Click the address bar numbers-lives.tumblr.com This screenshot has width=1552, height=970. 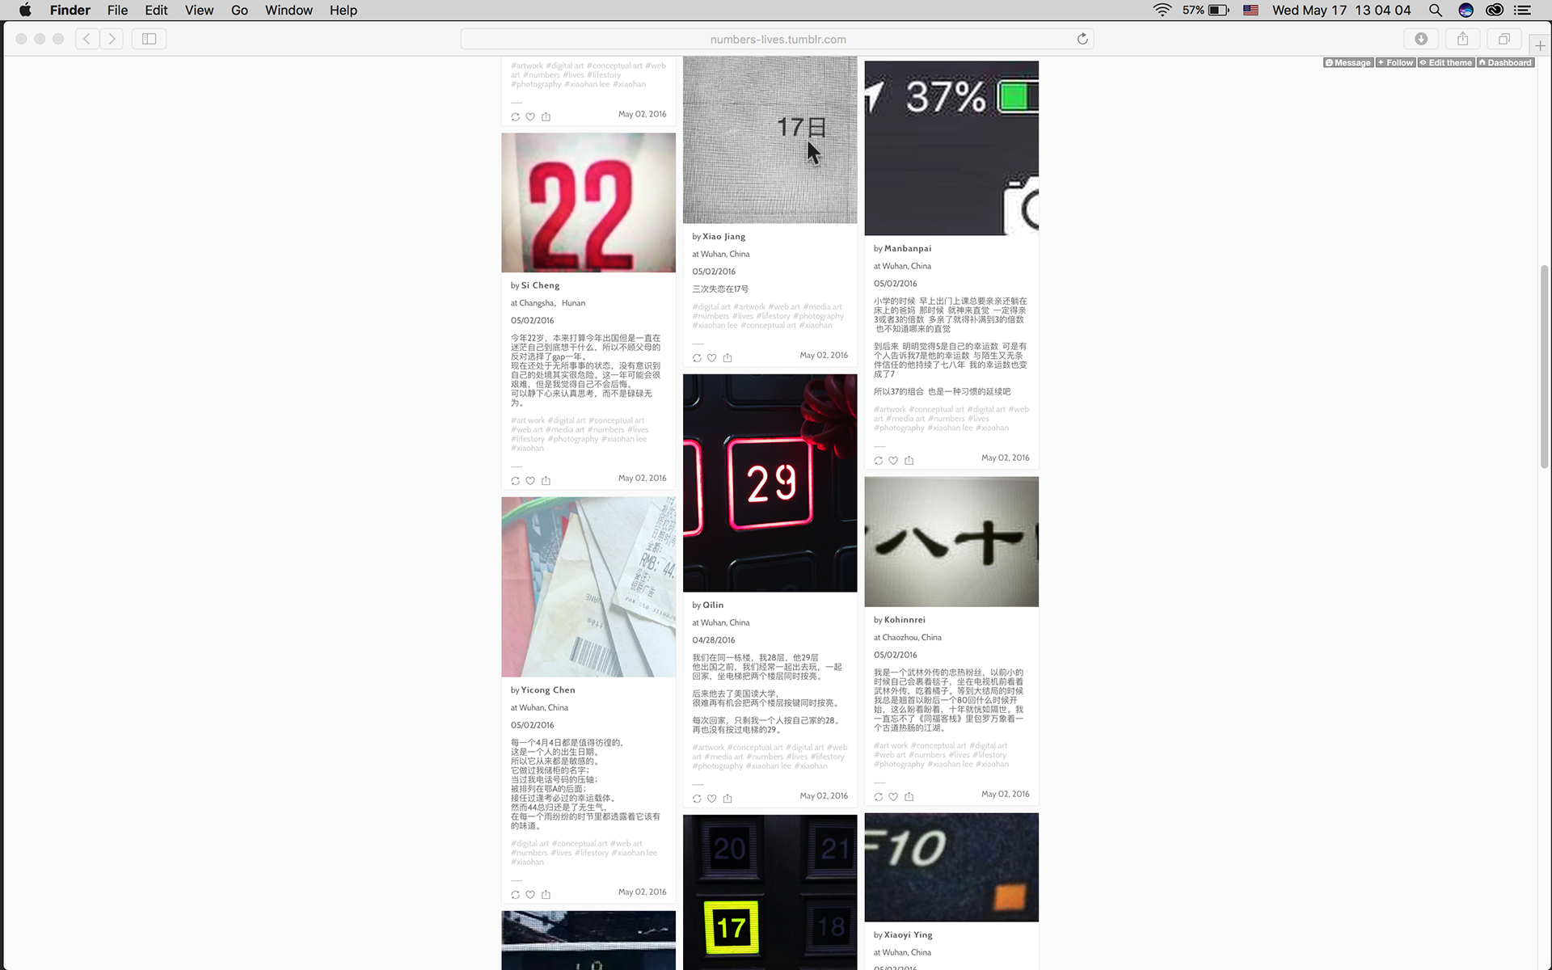[778, 39]
